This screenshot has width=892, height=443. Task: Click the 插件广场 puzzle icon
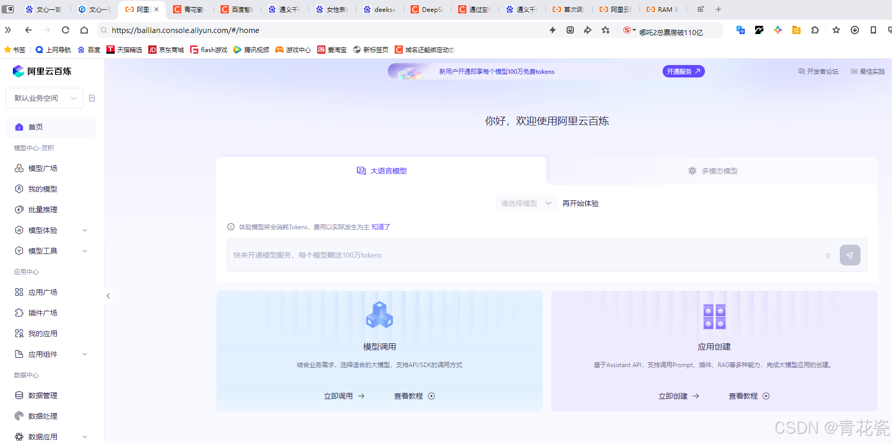[19, 313]
